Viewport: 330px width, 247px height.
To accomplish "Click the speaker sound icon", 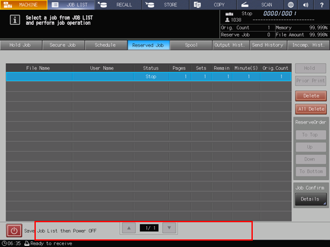I will click(x=306, y=4).
